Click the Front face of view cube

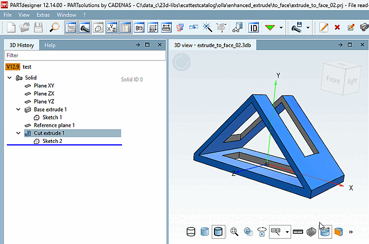pos(333,80)
